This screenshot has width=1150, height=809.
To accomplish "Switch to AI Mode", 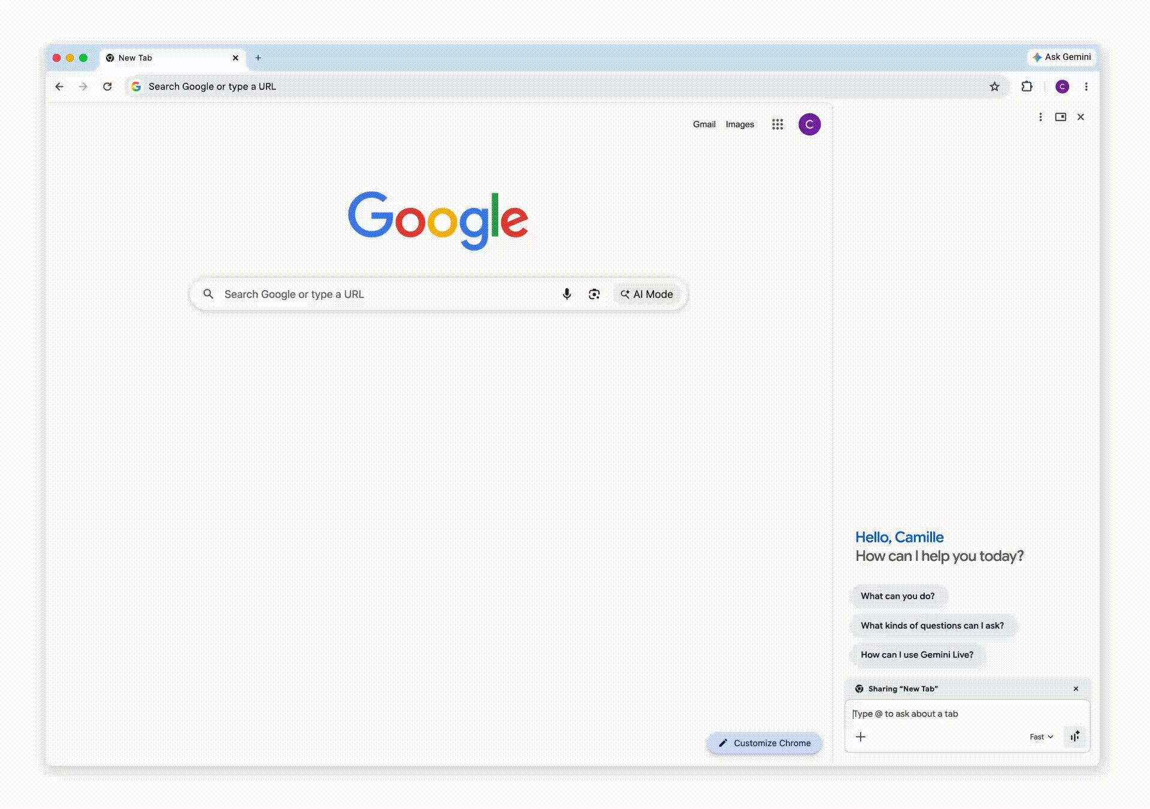I will click(x=647, y=294).
